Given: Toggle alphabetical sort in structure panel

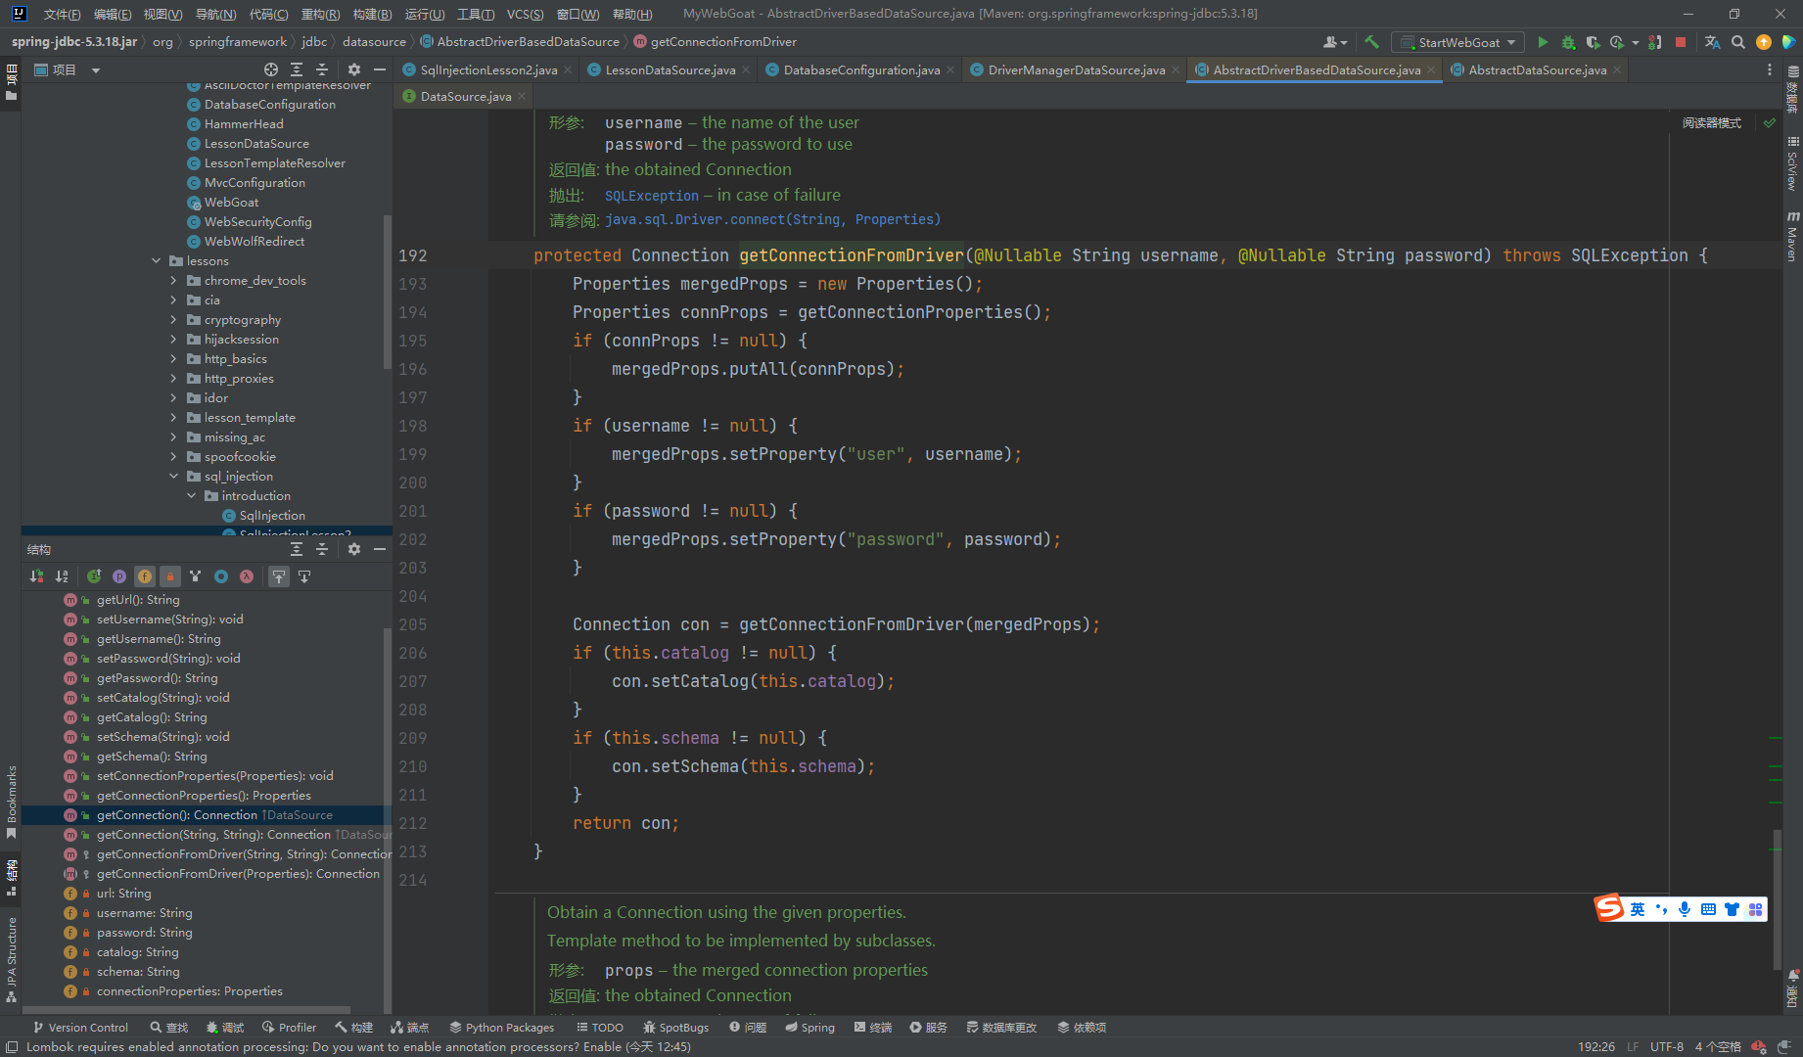Looking at the screenshot, I should point(62,576).
